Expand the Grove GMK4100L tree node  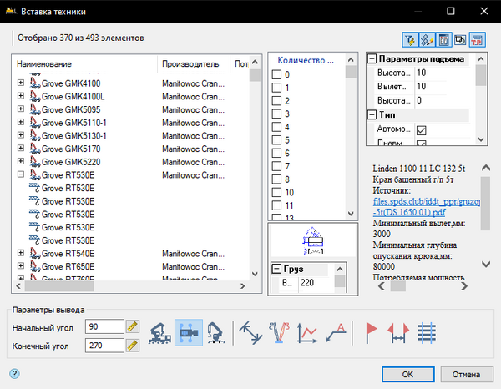(x=21, y=96)
